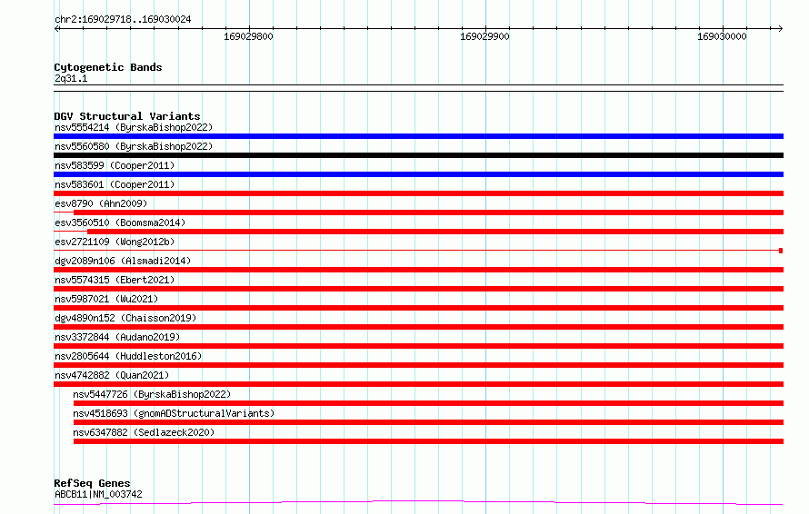Click the left arrow of the ruler

tap(56, 28)
